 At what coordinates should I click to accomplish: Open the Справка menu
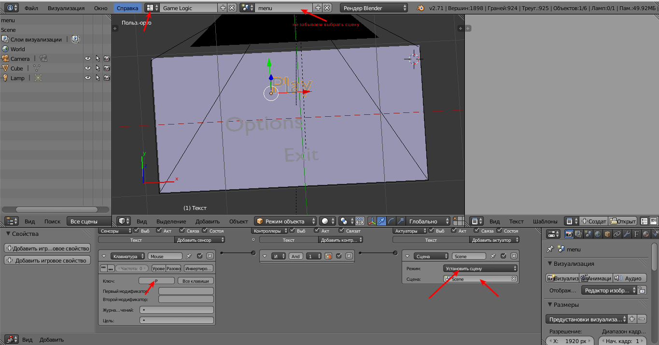pyautogui.click(x=127, y=8)
